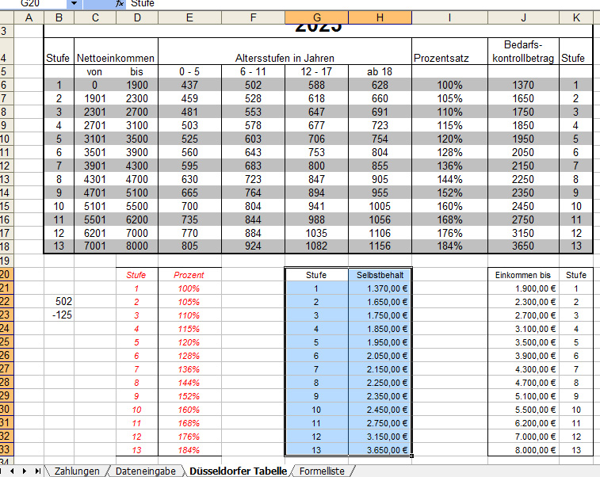
Task: Select column G header
Action: (x=316, y=17)
